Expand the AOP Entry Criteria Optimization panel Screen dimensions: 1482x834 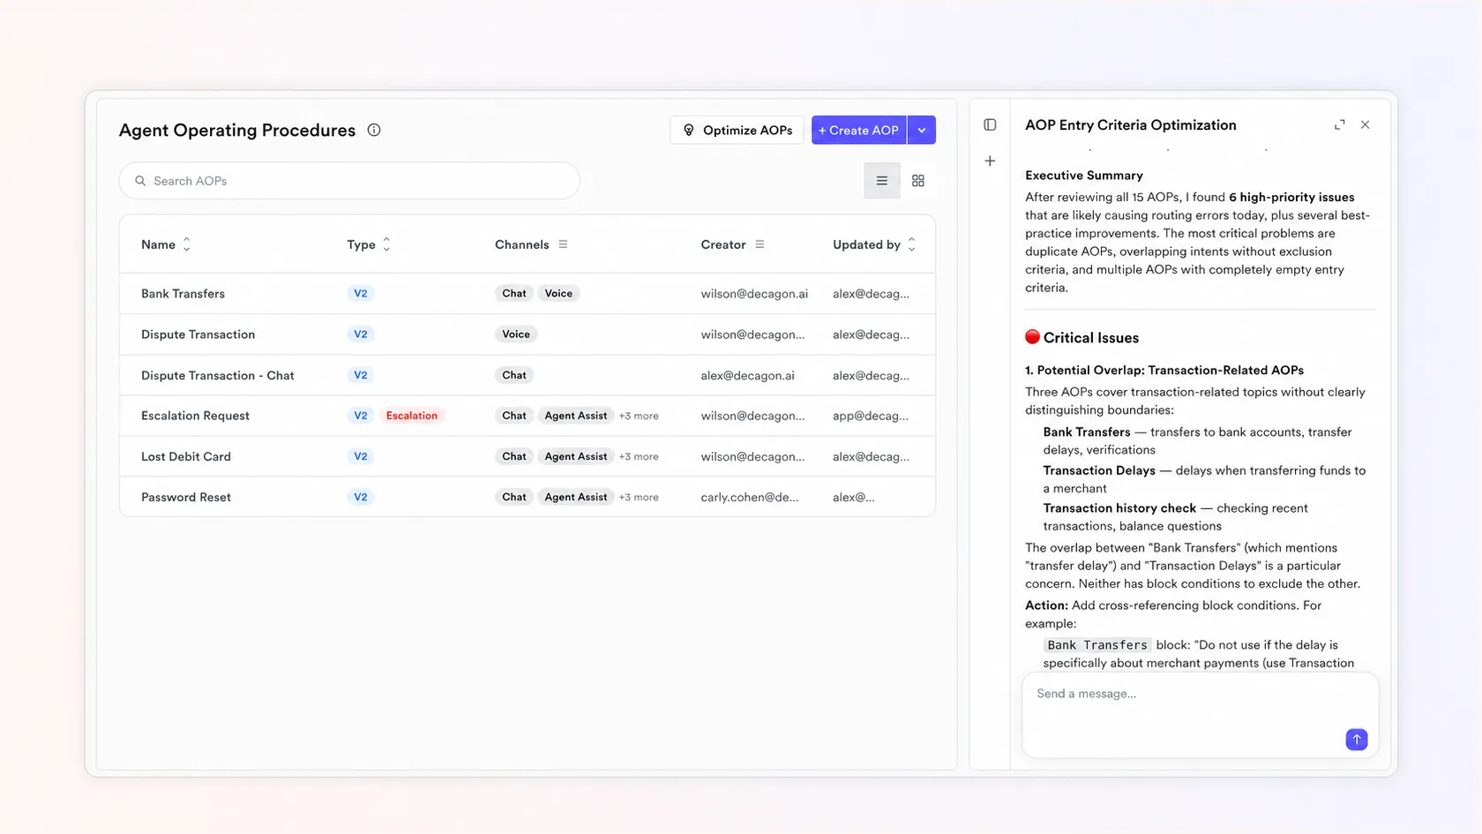click(1340, 125)
